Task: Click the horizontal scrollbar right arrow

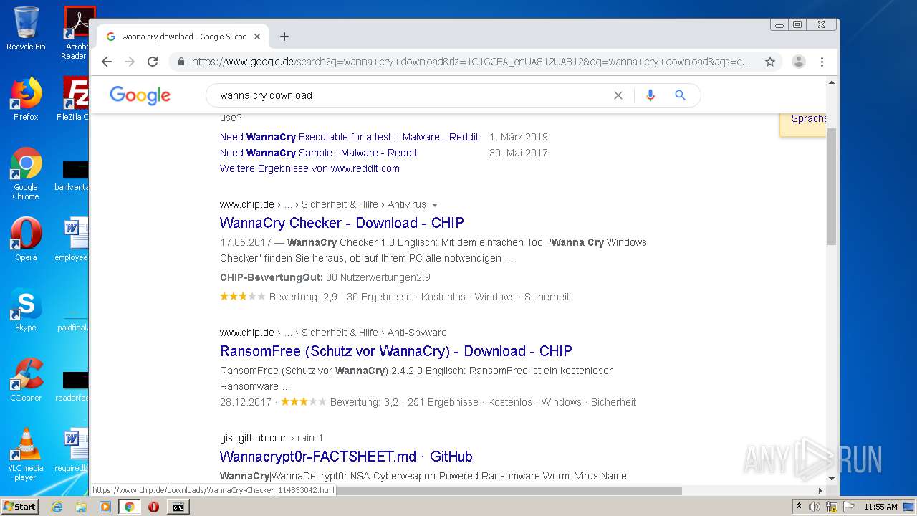Action: pos(820,491)
